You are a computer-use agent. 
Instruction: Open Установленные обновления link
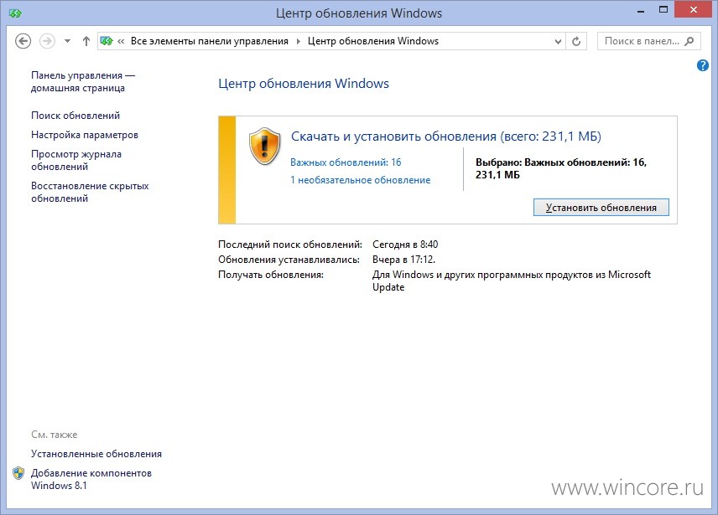[x=96, y=454]
